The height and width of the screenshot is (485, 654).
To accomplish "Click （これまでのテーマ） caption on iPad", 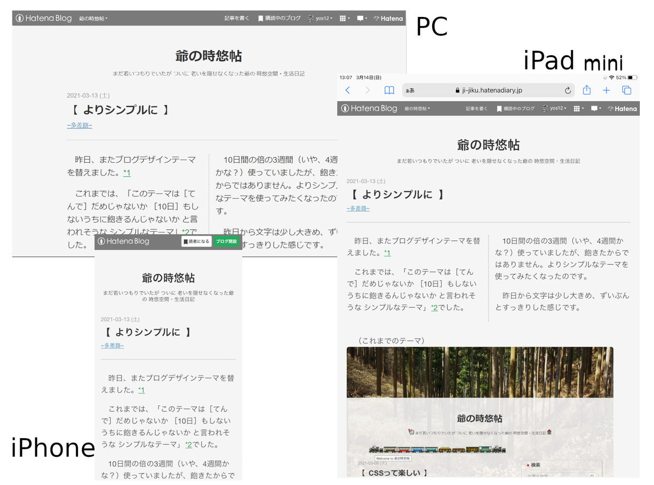I will click(x=390, y=341).
